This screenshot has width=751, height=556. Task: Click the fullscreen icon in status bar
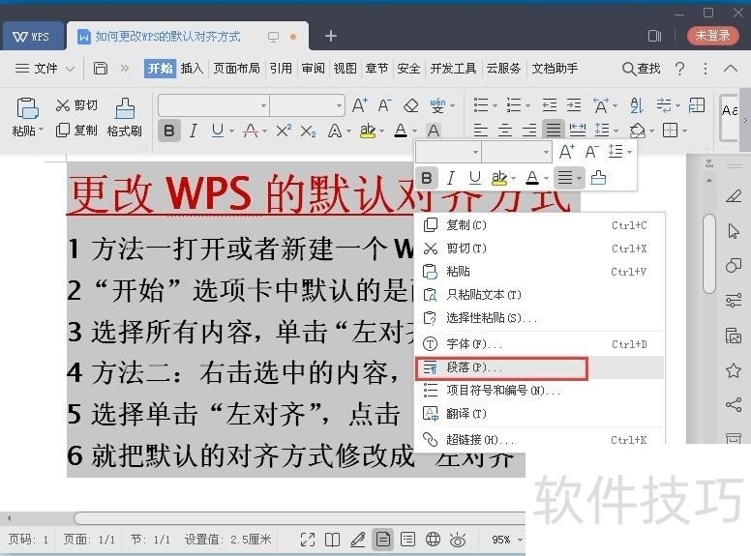(308, 540)
